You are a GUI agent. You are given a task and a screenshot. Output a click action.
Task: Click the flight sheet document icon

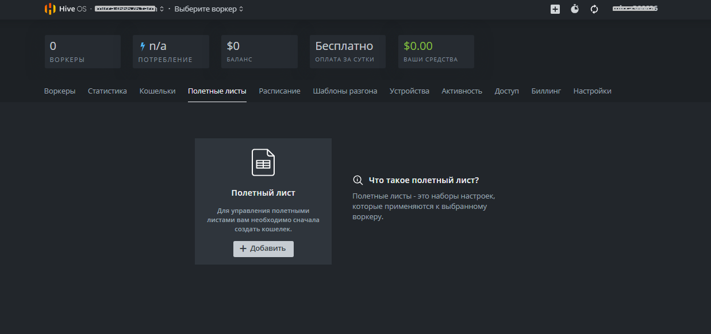(263, 162)
